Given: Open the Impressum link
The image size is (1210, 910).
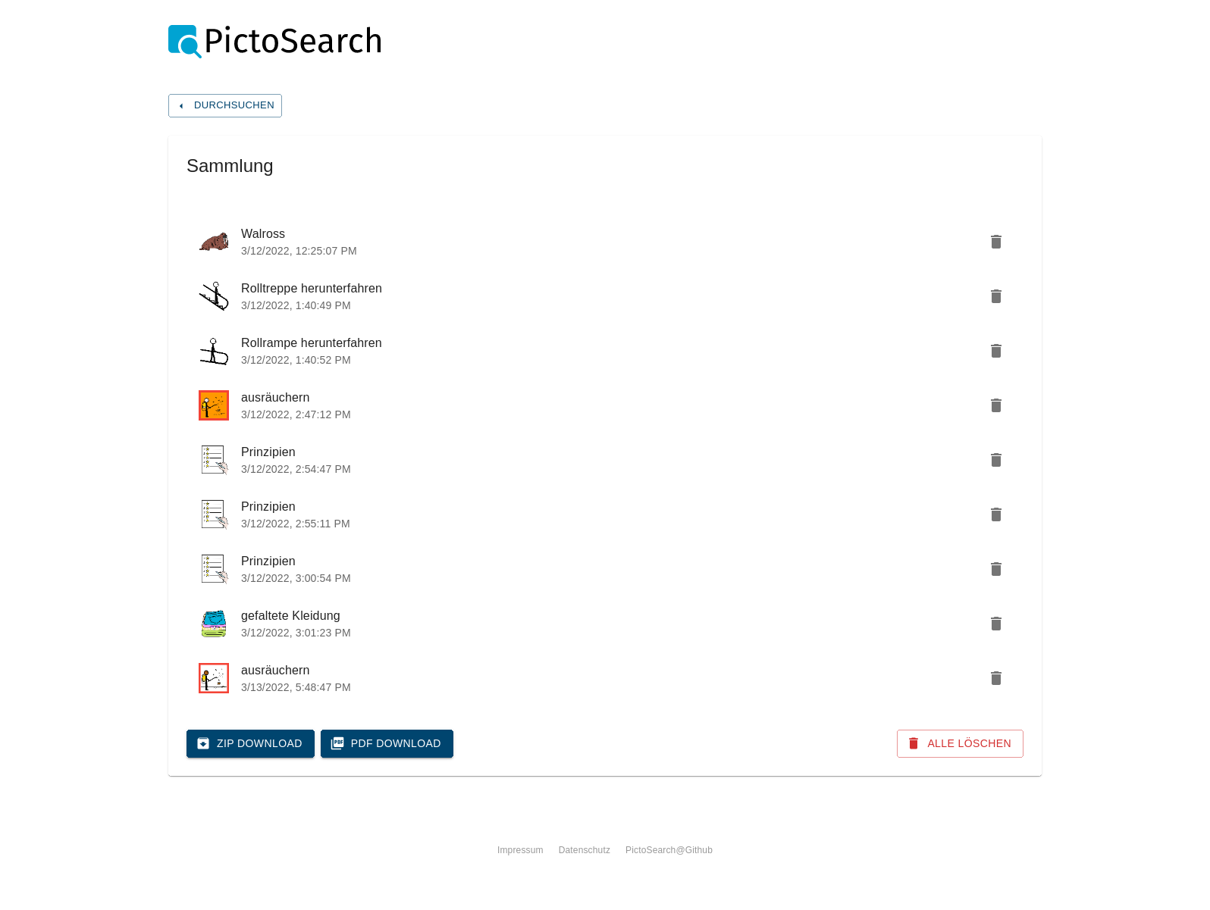Looking at the screenshot, I should pos(520,850).
